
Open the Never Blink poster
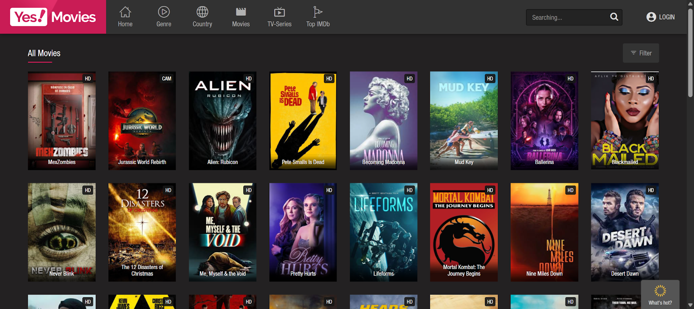click(x=62, y=232)
